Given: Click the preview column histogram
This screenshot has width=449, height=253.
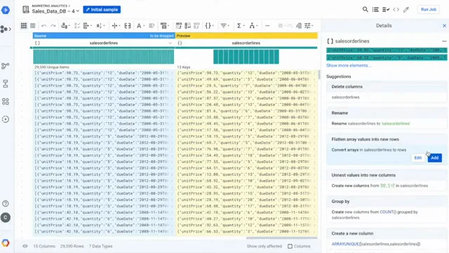Looking at the screenshot, I should click(x=246, y=56).
